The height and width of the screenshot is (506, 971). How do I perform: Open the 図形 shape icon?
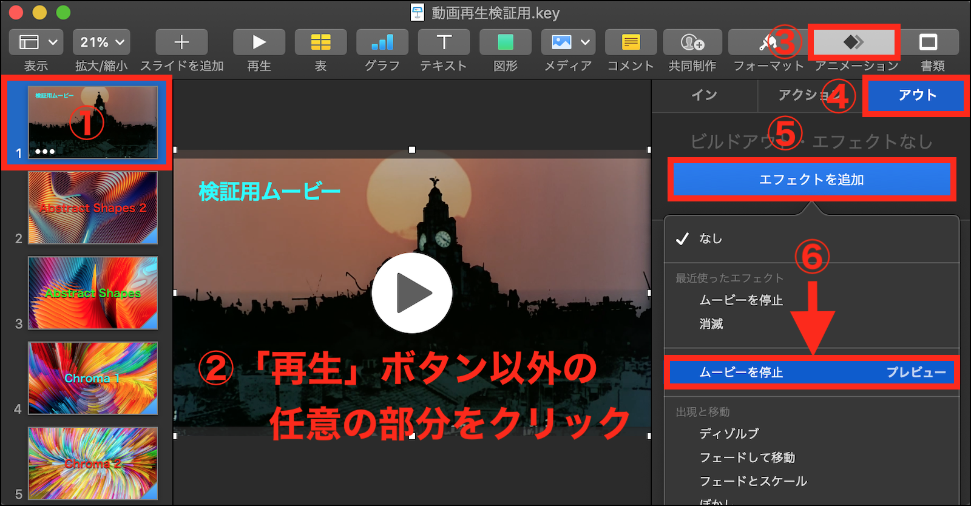(x=506, y=42)
